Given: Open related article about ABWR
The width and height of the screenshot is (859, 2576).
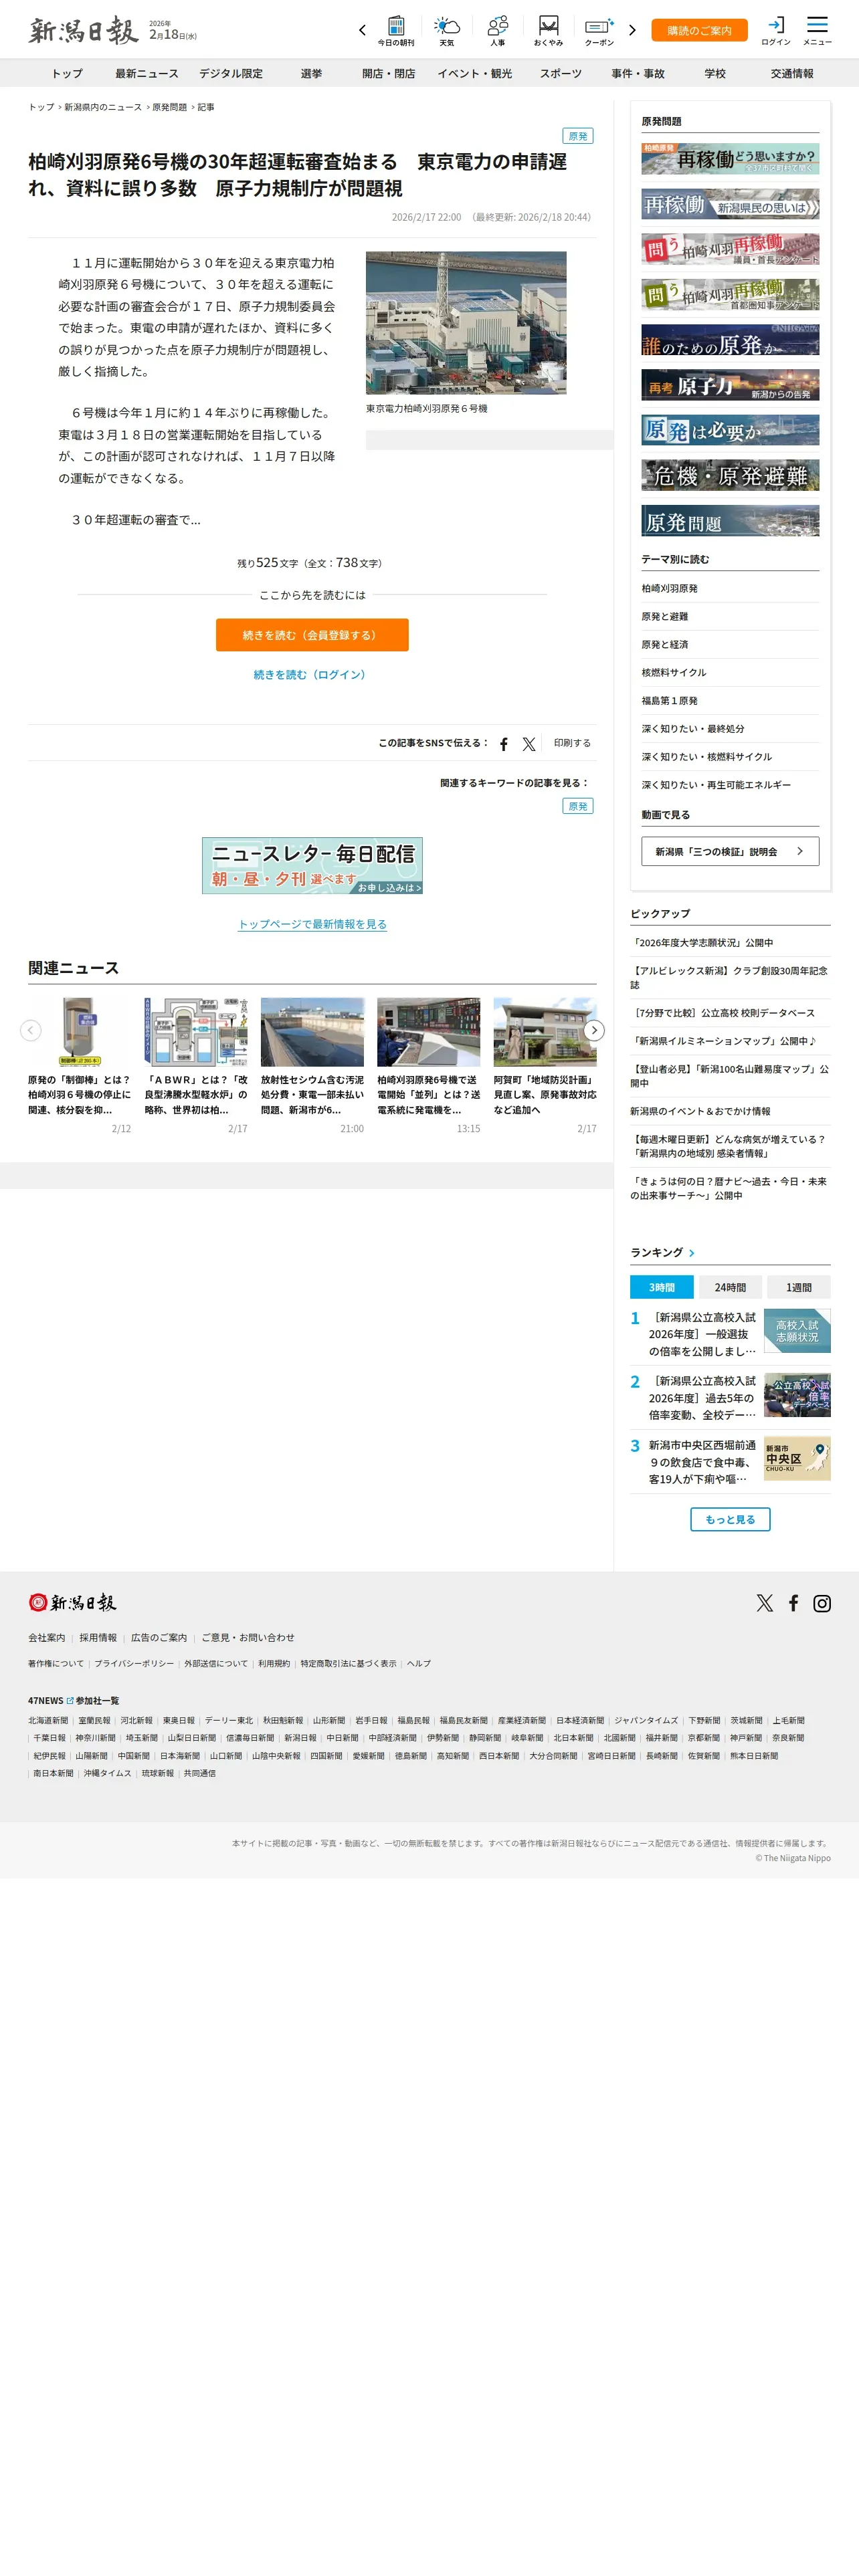Looking at the screenshot, I should click(196, 1065).
